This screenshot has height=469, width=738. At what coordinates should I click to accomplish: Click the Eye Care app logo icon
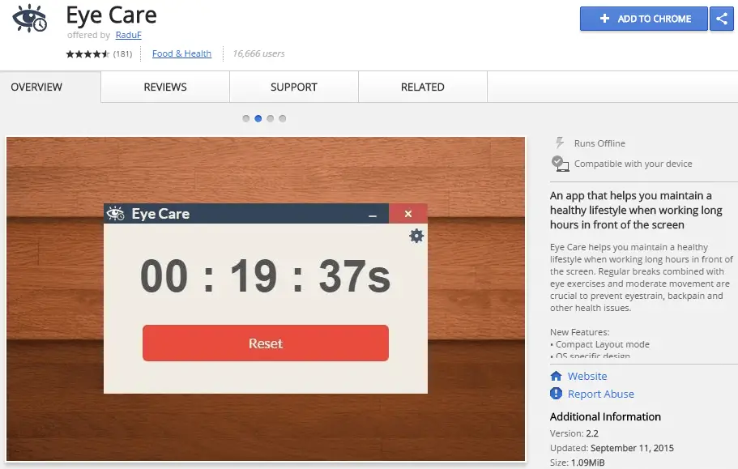29,19
